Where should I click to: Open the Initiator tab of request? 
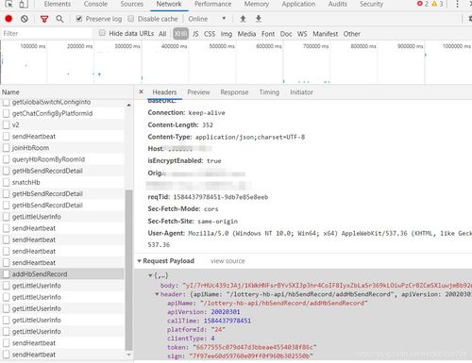(301, 92)
